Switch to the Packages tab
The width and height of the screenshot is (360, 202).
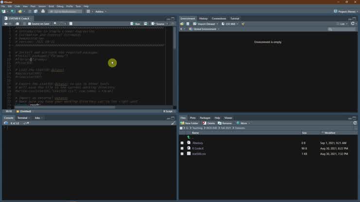[205, 118]
